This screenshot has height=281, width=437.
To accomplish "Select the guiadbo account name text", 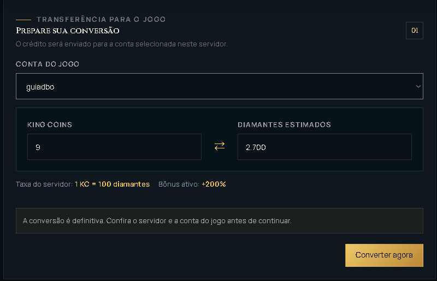I will pos(40,87).
